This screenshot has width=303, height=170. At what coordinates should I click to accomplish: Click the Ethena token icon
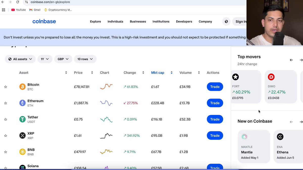click(x=280, y=137)
